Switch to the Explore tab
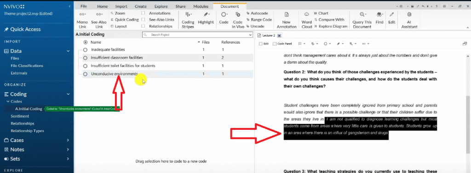 pos(161,6)
